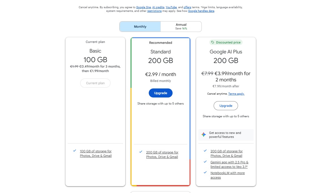Viewport: 327px width, 193px height.
Task: Click the disabled Current plan button
Action: pyautogui.click(x=95, y=83)
